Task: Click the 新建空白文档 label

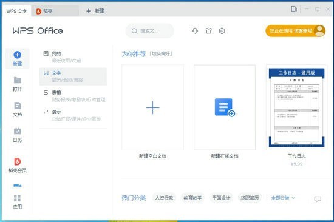Action: 152,156
